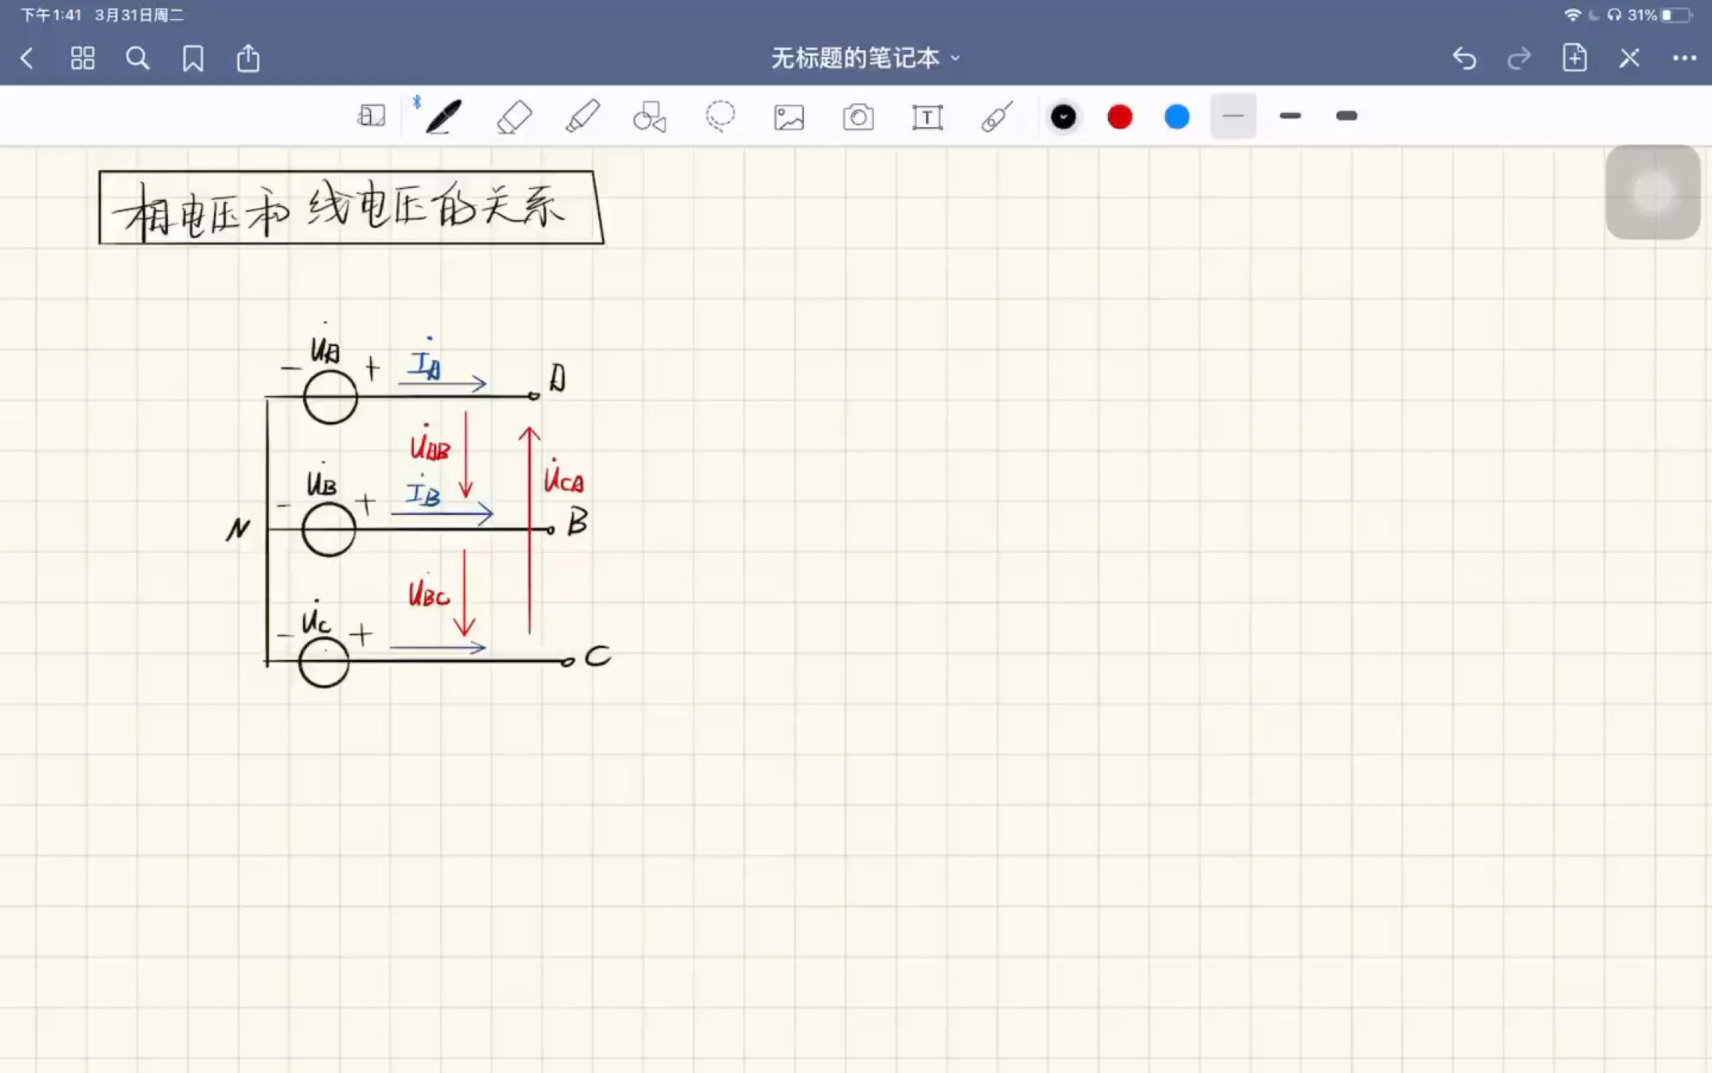1712x1073 pixels.
Task: Select the text insertion tool
Action: 927,116
